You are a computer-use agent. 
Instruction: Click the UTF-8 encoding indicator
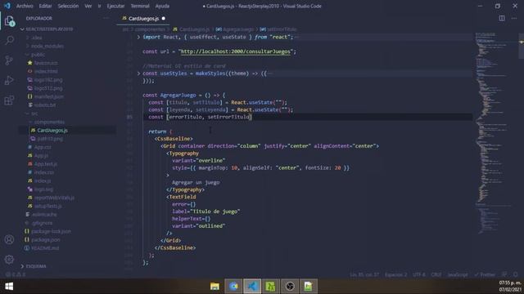tap(419, 274)
